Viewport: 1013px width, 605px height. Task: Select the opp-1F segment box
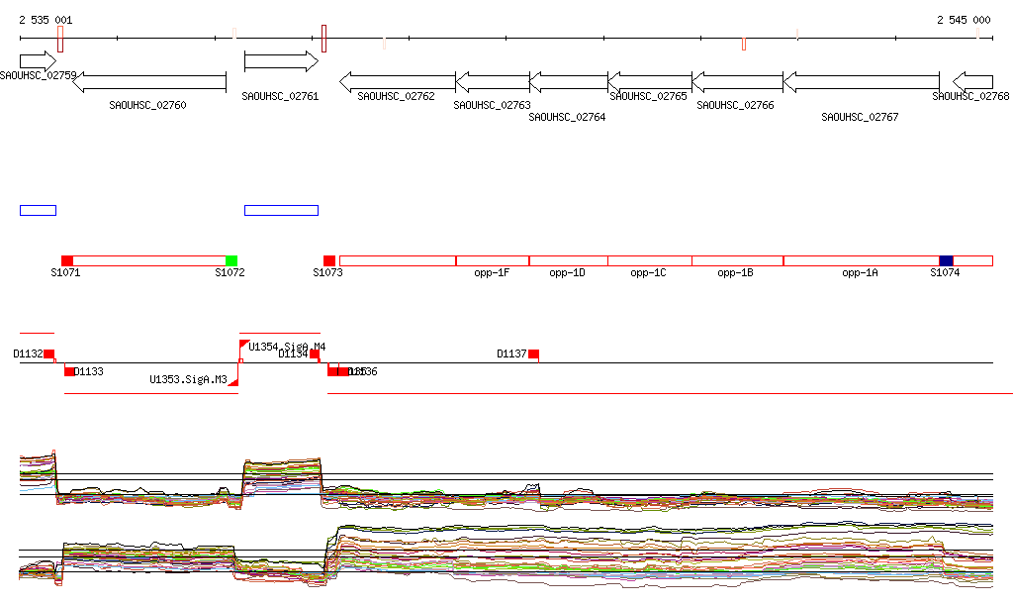(x=493, y=260)
